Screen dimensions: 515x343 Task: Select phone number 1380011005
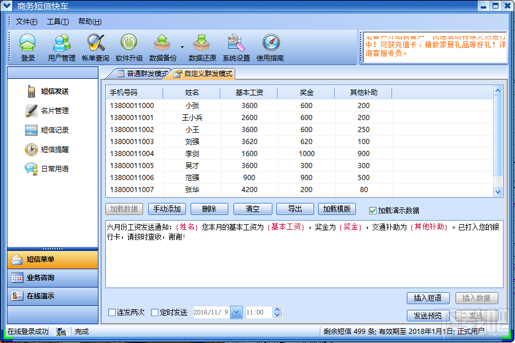coord(132,166)
